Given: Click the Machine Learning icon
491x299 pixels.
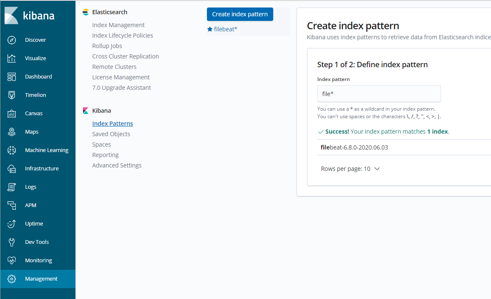Looking at the screenshot, I should coord(12,150).
